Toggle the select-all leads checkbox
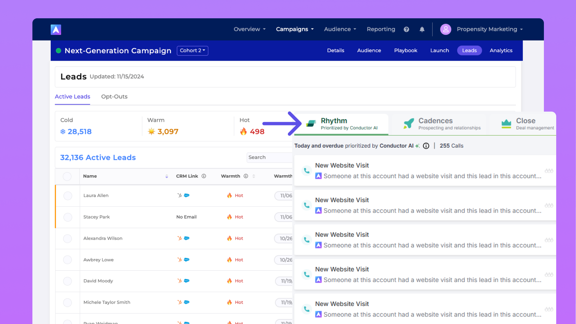 (x=67, y=176)
